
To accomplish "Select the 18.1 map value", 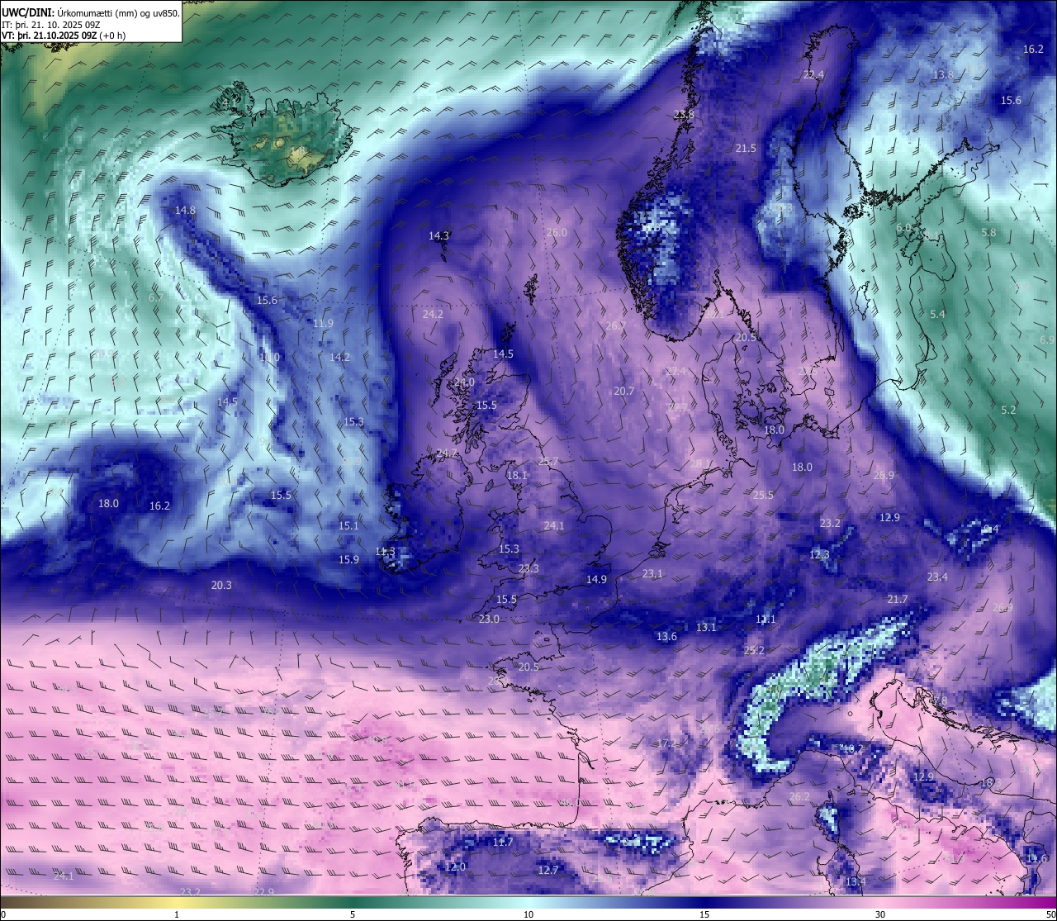I will tap(517, 475).
